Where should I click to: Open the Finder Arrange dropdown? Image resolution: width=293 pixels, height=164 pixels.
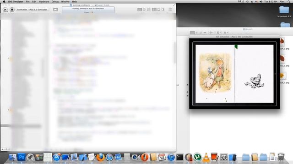point(226,32)
